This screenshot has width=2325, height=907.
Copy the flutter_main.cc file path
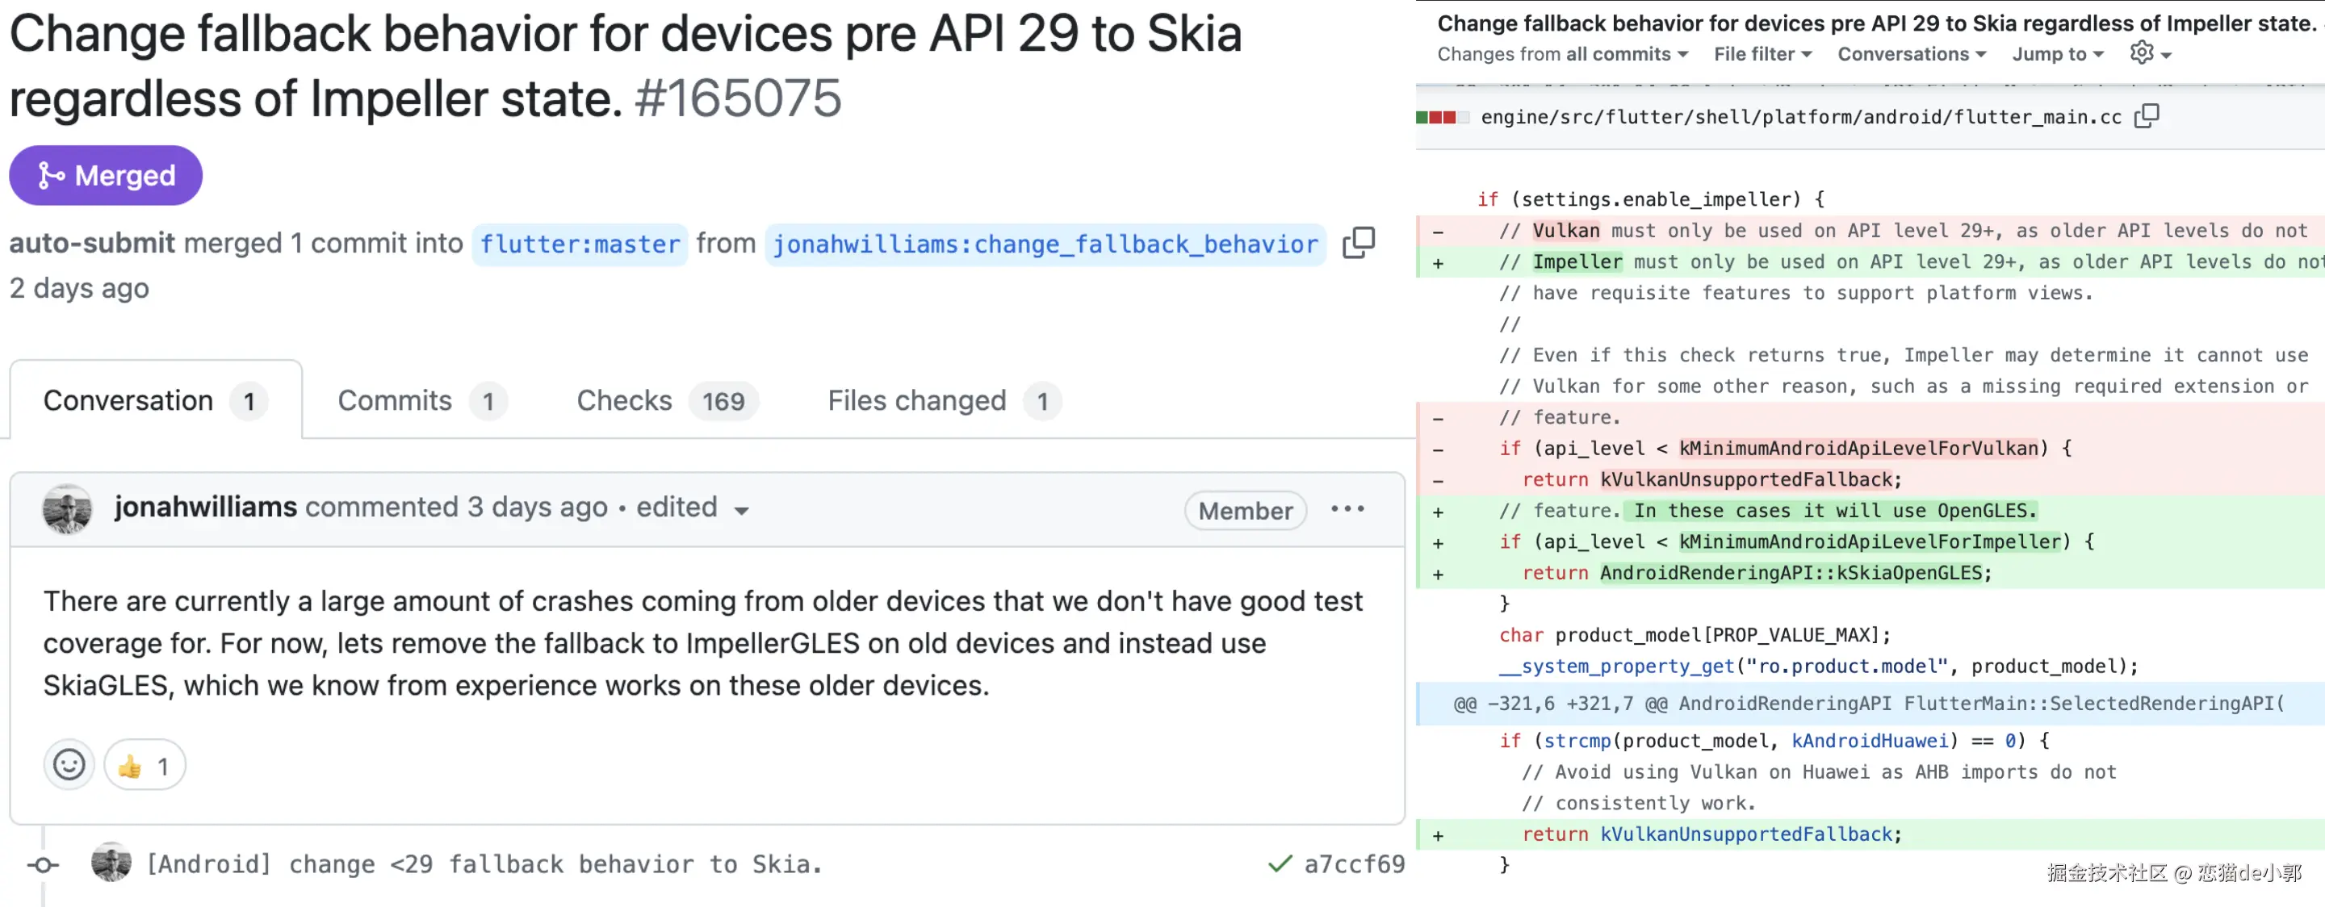2147,116
